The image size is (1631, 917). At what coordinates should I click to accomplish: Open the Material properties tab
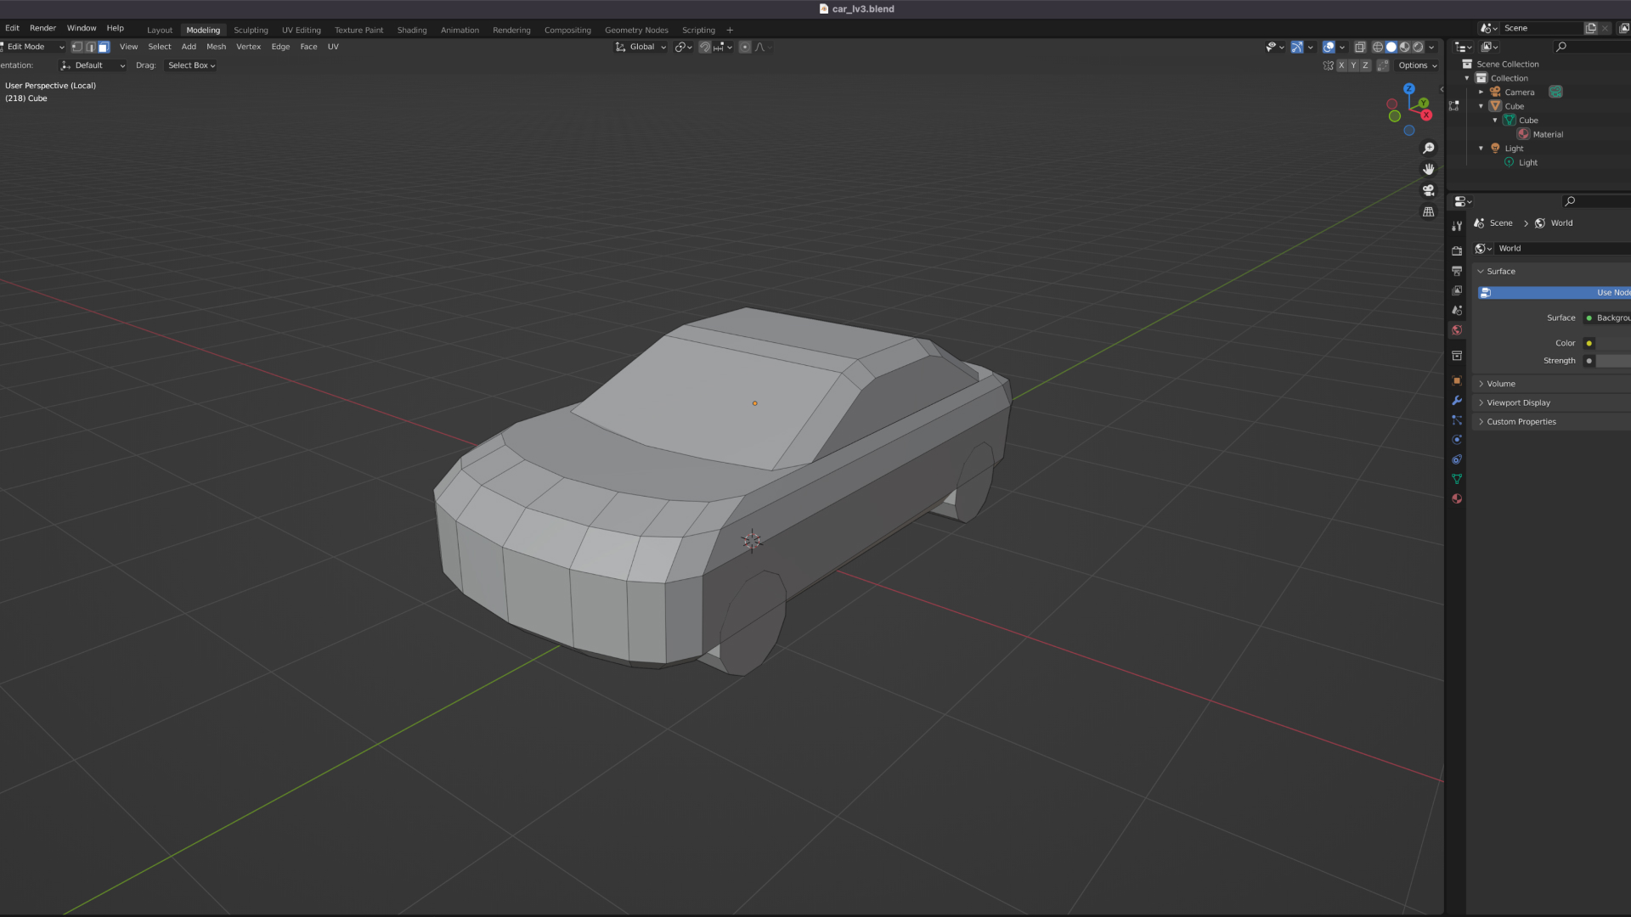[x=1457, y=498]
